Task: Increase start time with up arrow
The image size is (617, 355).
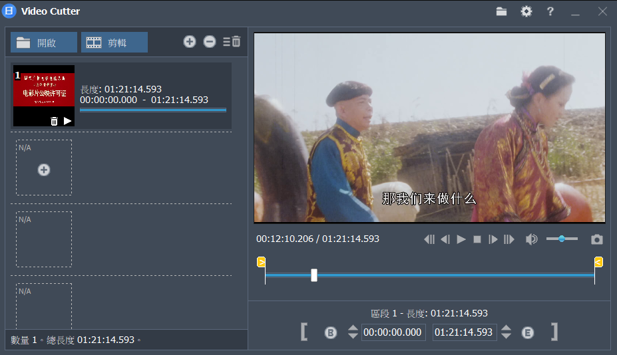Action: 353,328
